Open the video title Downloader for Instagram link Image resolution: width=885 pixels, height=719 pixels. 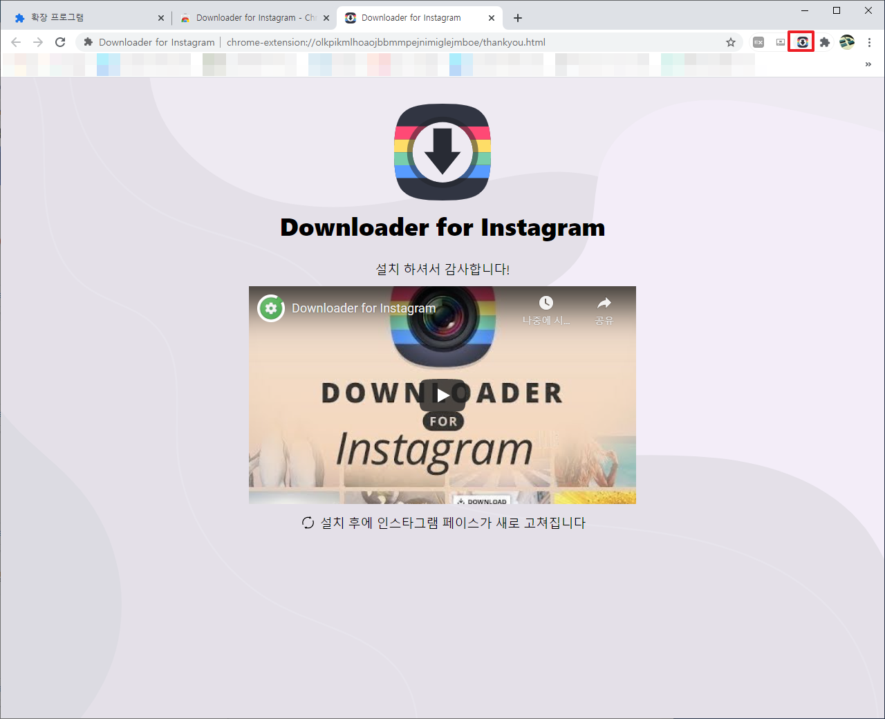tap(364, 308)
